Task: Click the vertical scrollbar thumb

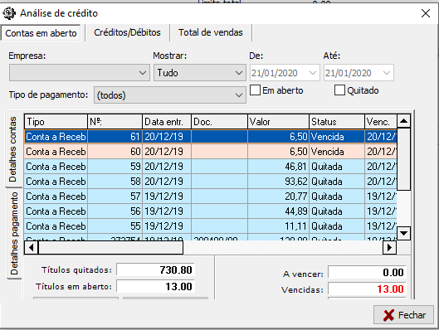Action: pos(403,159)
